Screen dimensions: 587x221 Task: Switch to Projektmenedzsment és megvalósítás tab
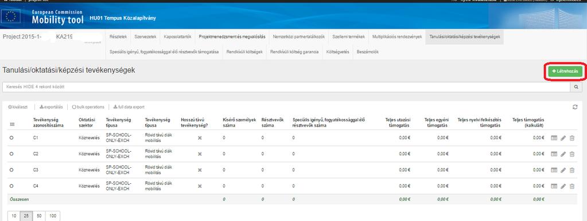point(232,37)
